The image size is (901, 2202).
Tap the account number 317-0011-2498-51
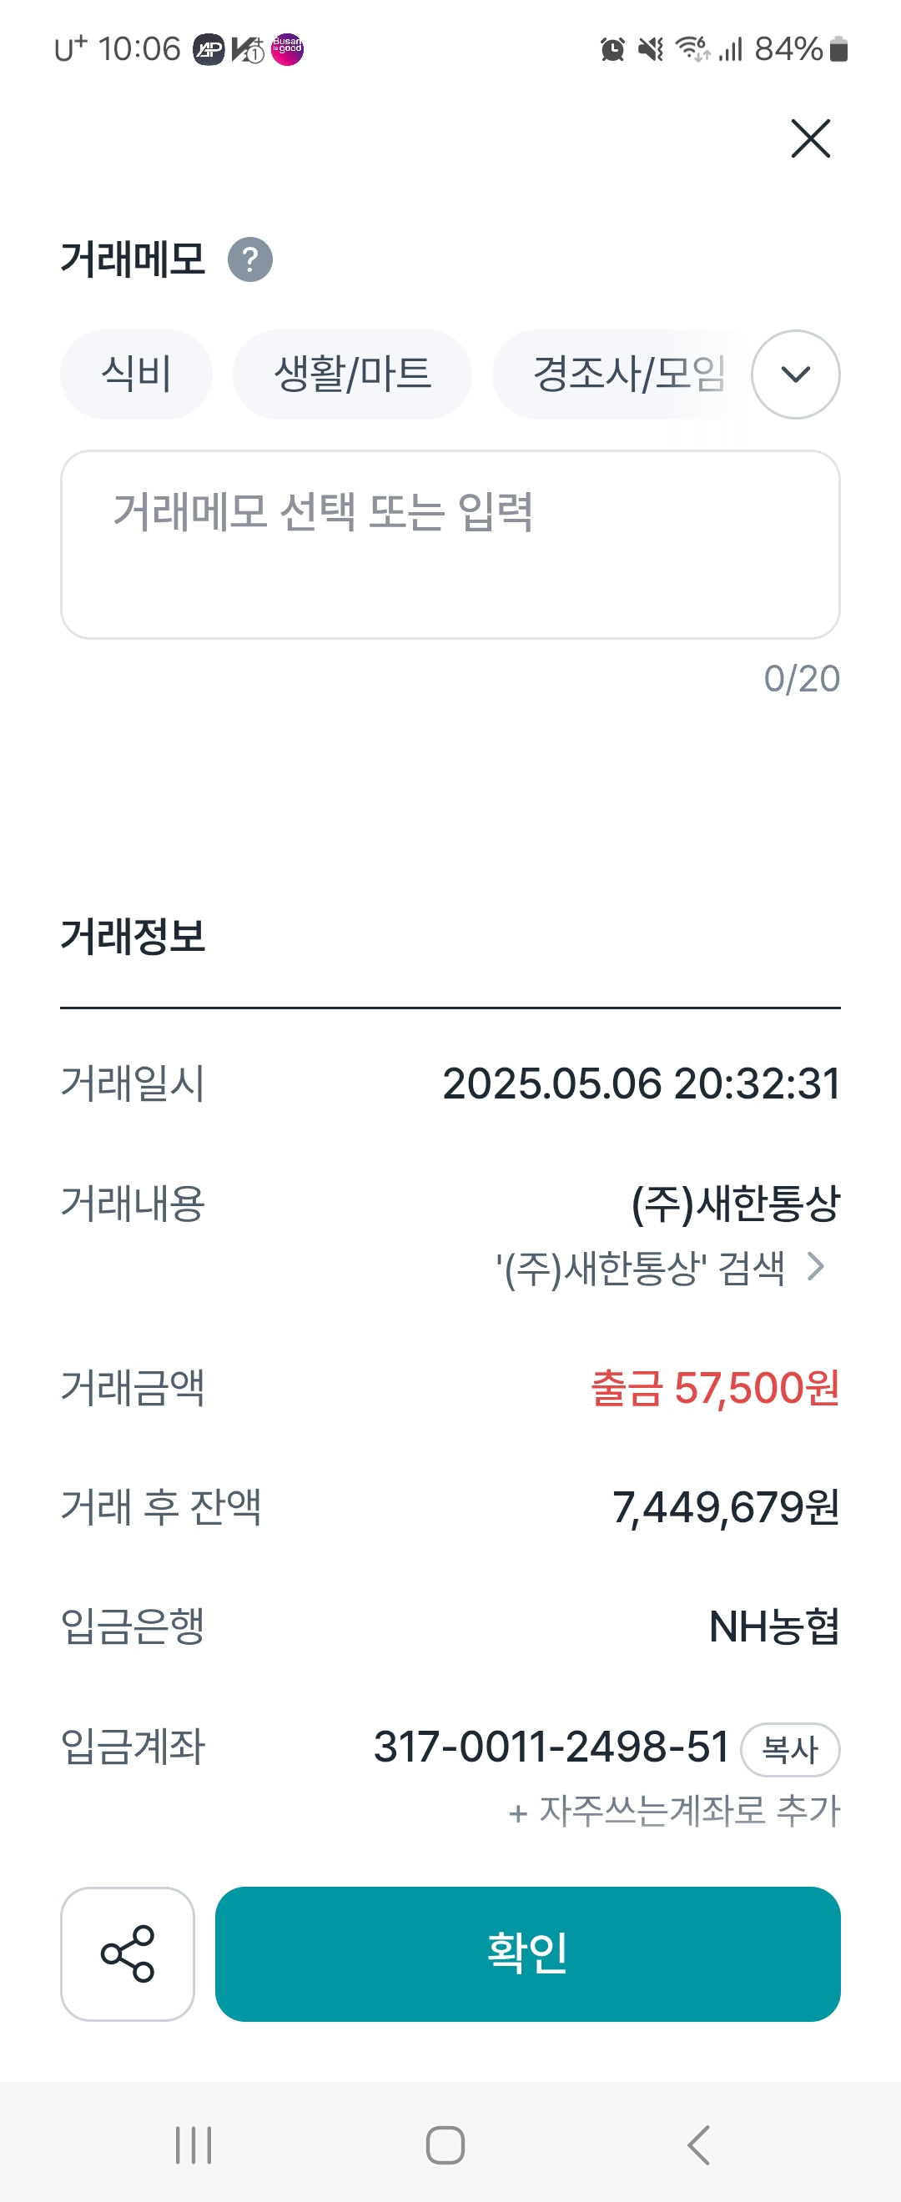point(551,1747)
